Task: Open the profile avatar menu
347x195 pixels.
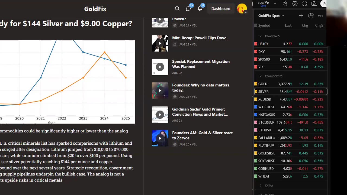Action: pyautogui.click(x=242, y=9)
